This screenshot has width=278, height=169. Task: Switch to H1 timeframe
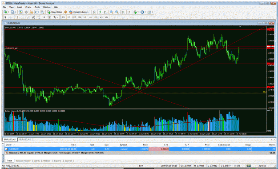click(x=85, y=17)
